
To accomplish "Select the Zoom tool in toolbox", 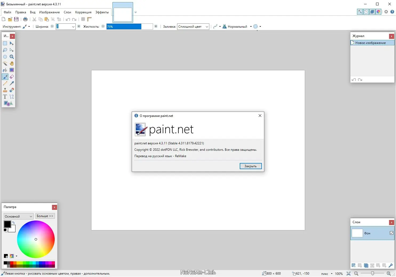I will (12, 57).
